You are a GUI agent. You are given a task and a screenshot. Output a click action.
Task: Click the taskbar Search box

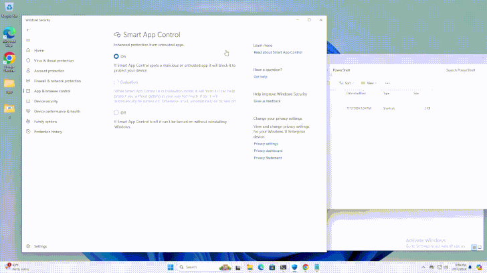click(197, 267)
